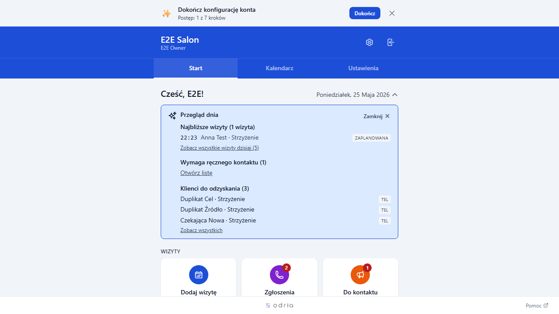Click the Dokończ konfigurację konta text
Viewport: 559px width, 314px height.
point(217,10)
